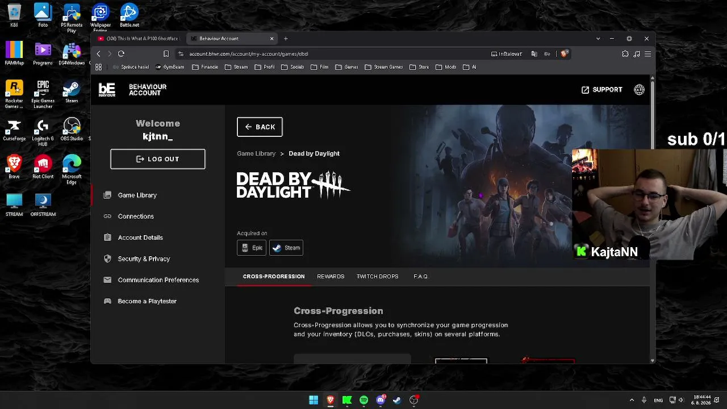This screenshot has height=409, width=727.
Task: Click the Become a Playtester gamepad icon
Action: 107,301
